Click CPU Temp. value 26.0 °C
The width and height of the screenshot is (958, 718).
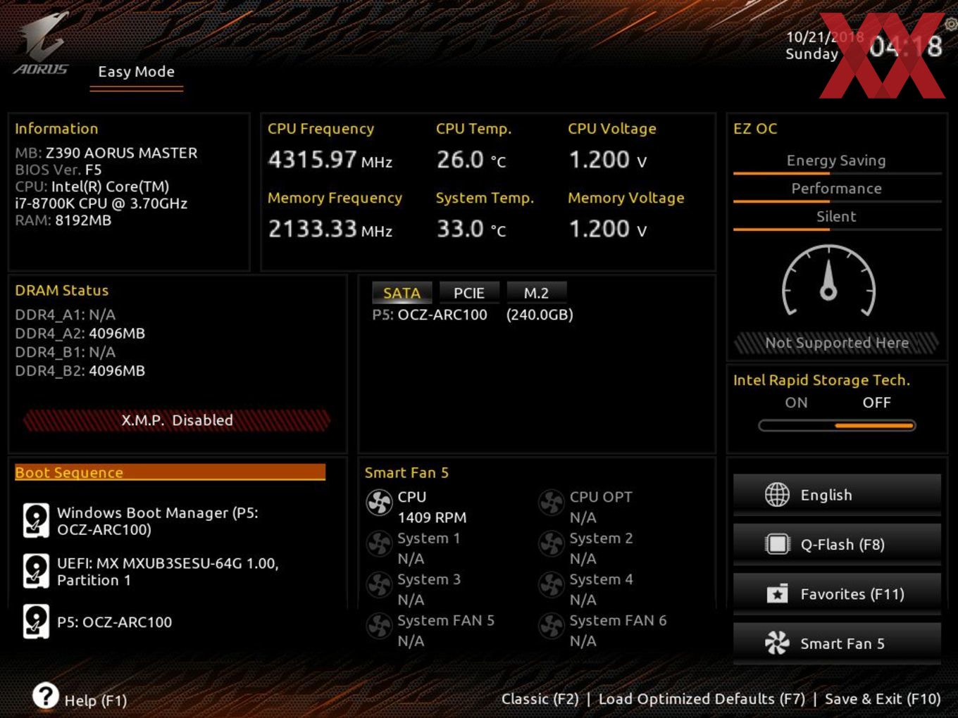[x=471, y=160]
